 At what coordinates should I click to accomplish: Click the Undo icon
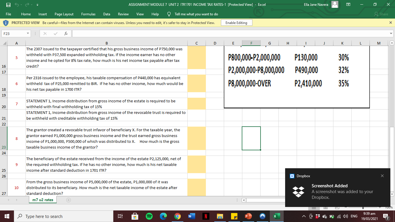point(17,5)
